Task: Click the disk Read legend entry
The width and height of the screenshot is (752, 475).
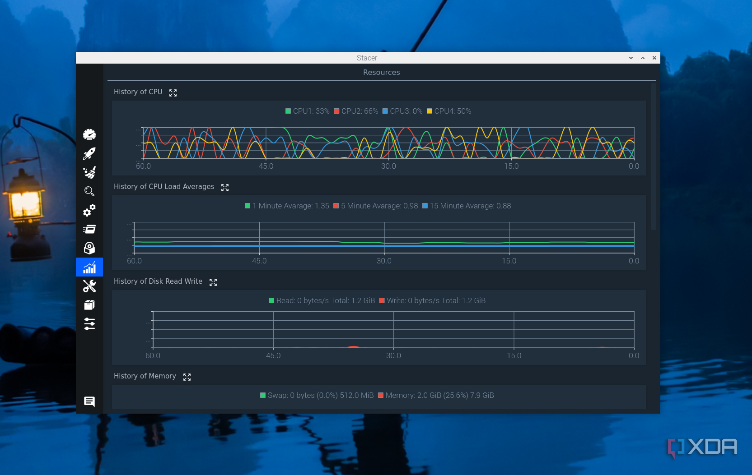Action: [x=322, y=300]
